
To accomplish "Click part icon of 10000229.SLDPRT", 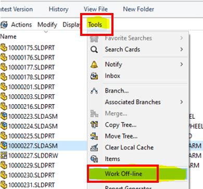I will pyautogui.click(x=4, y=165).
